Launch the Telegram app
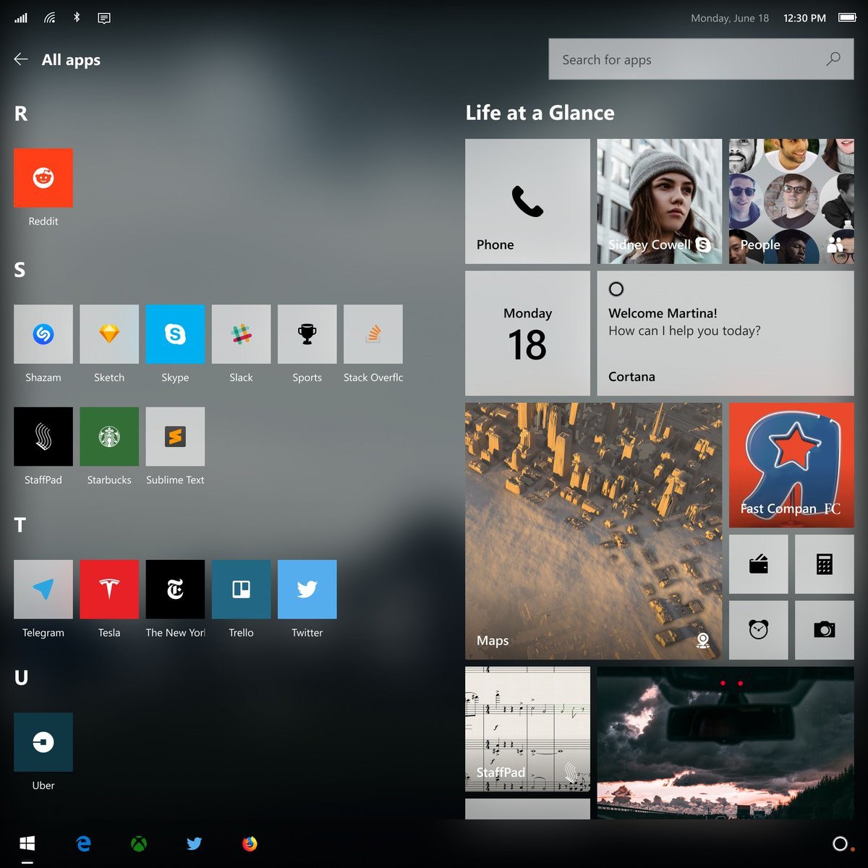 tap(43, 590)
